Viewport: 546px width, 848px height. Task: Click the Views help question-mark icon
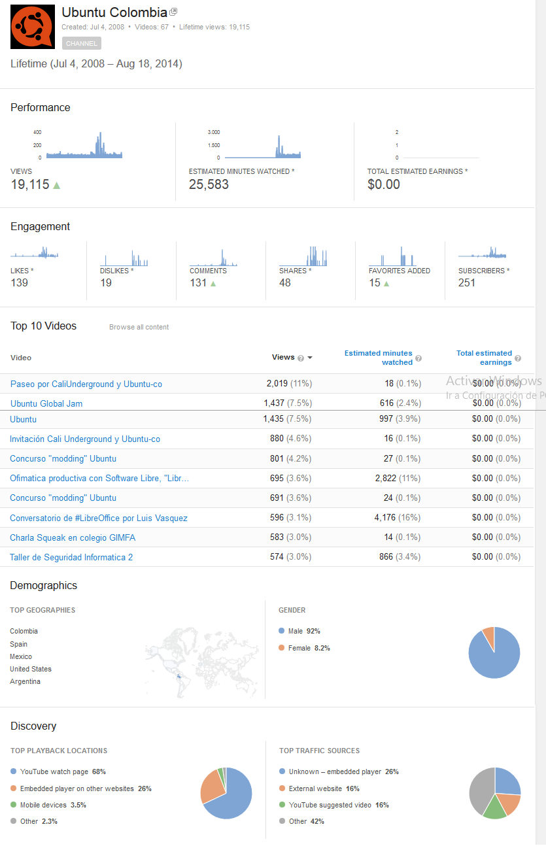[301, 358]
